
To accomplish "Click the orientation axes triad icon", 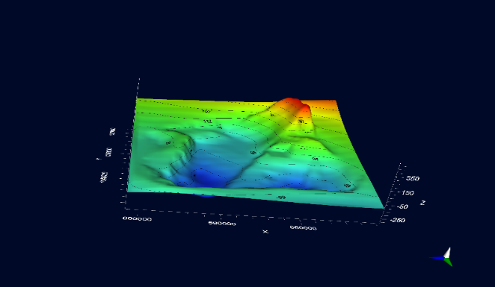I will pos(442,257).
